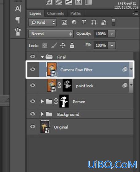
Task: Switch to the Paths tab
Action: pyautogui.click(x=76, y=14)
